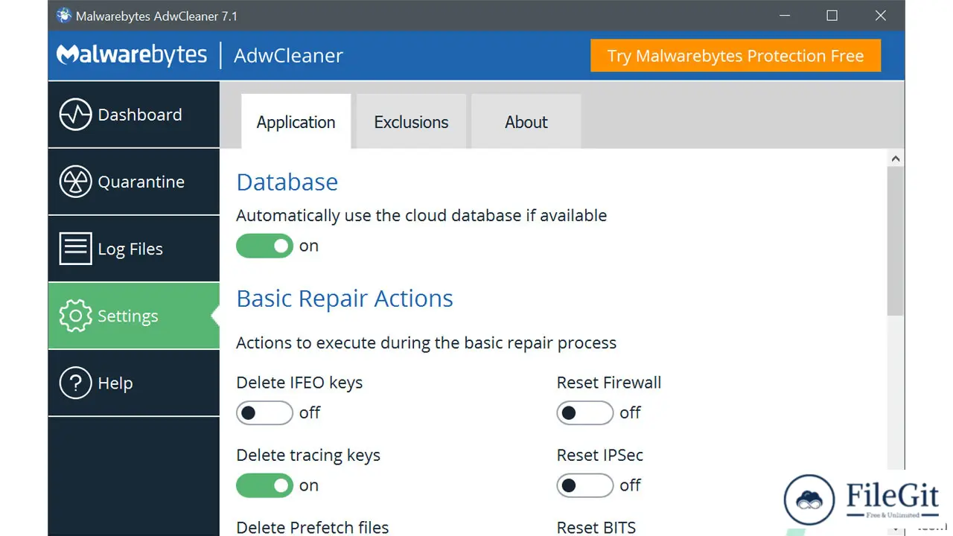Screen dimensions: 953x536
Task: Click the Delete IFEO keys label
Action: (299, 383)
